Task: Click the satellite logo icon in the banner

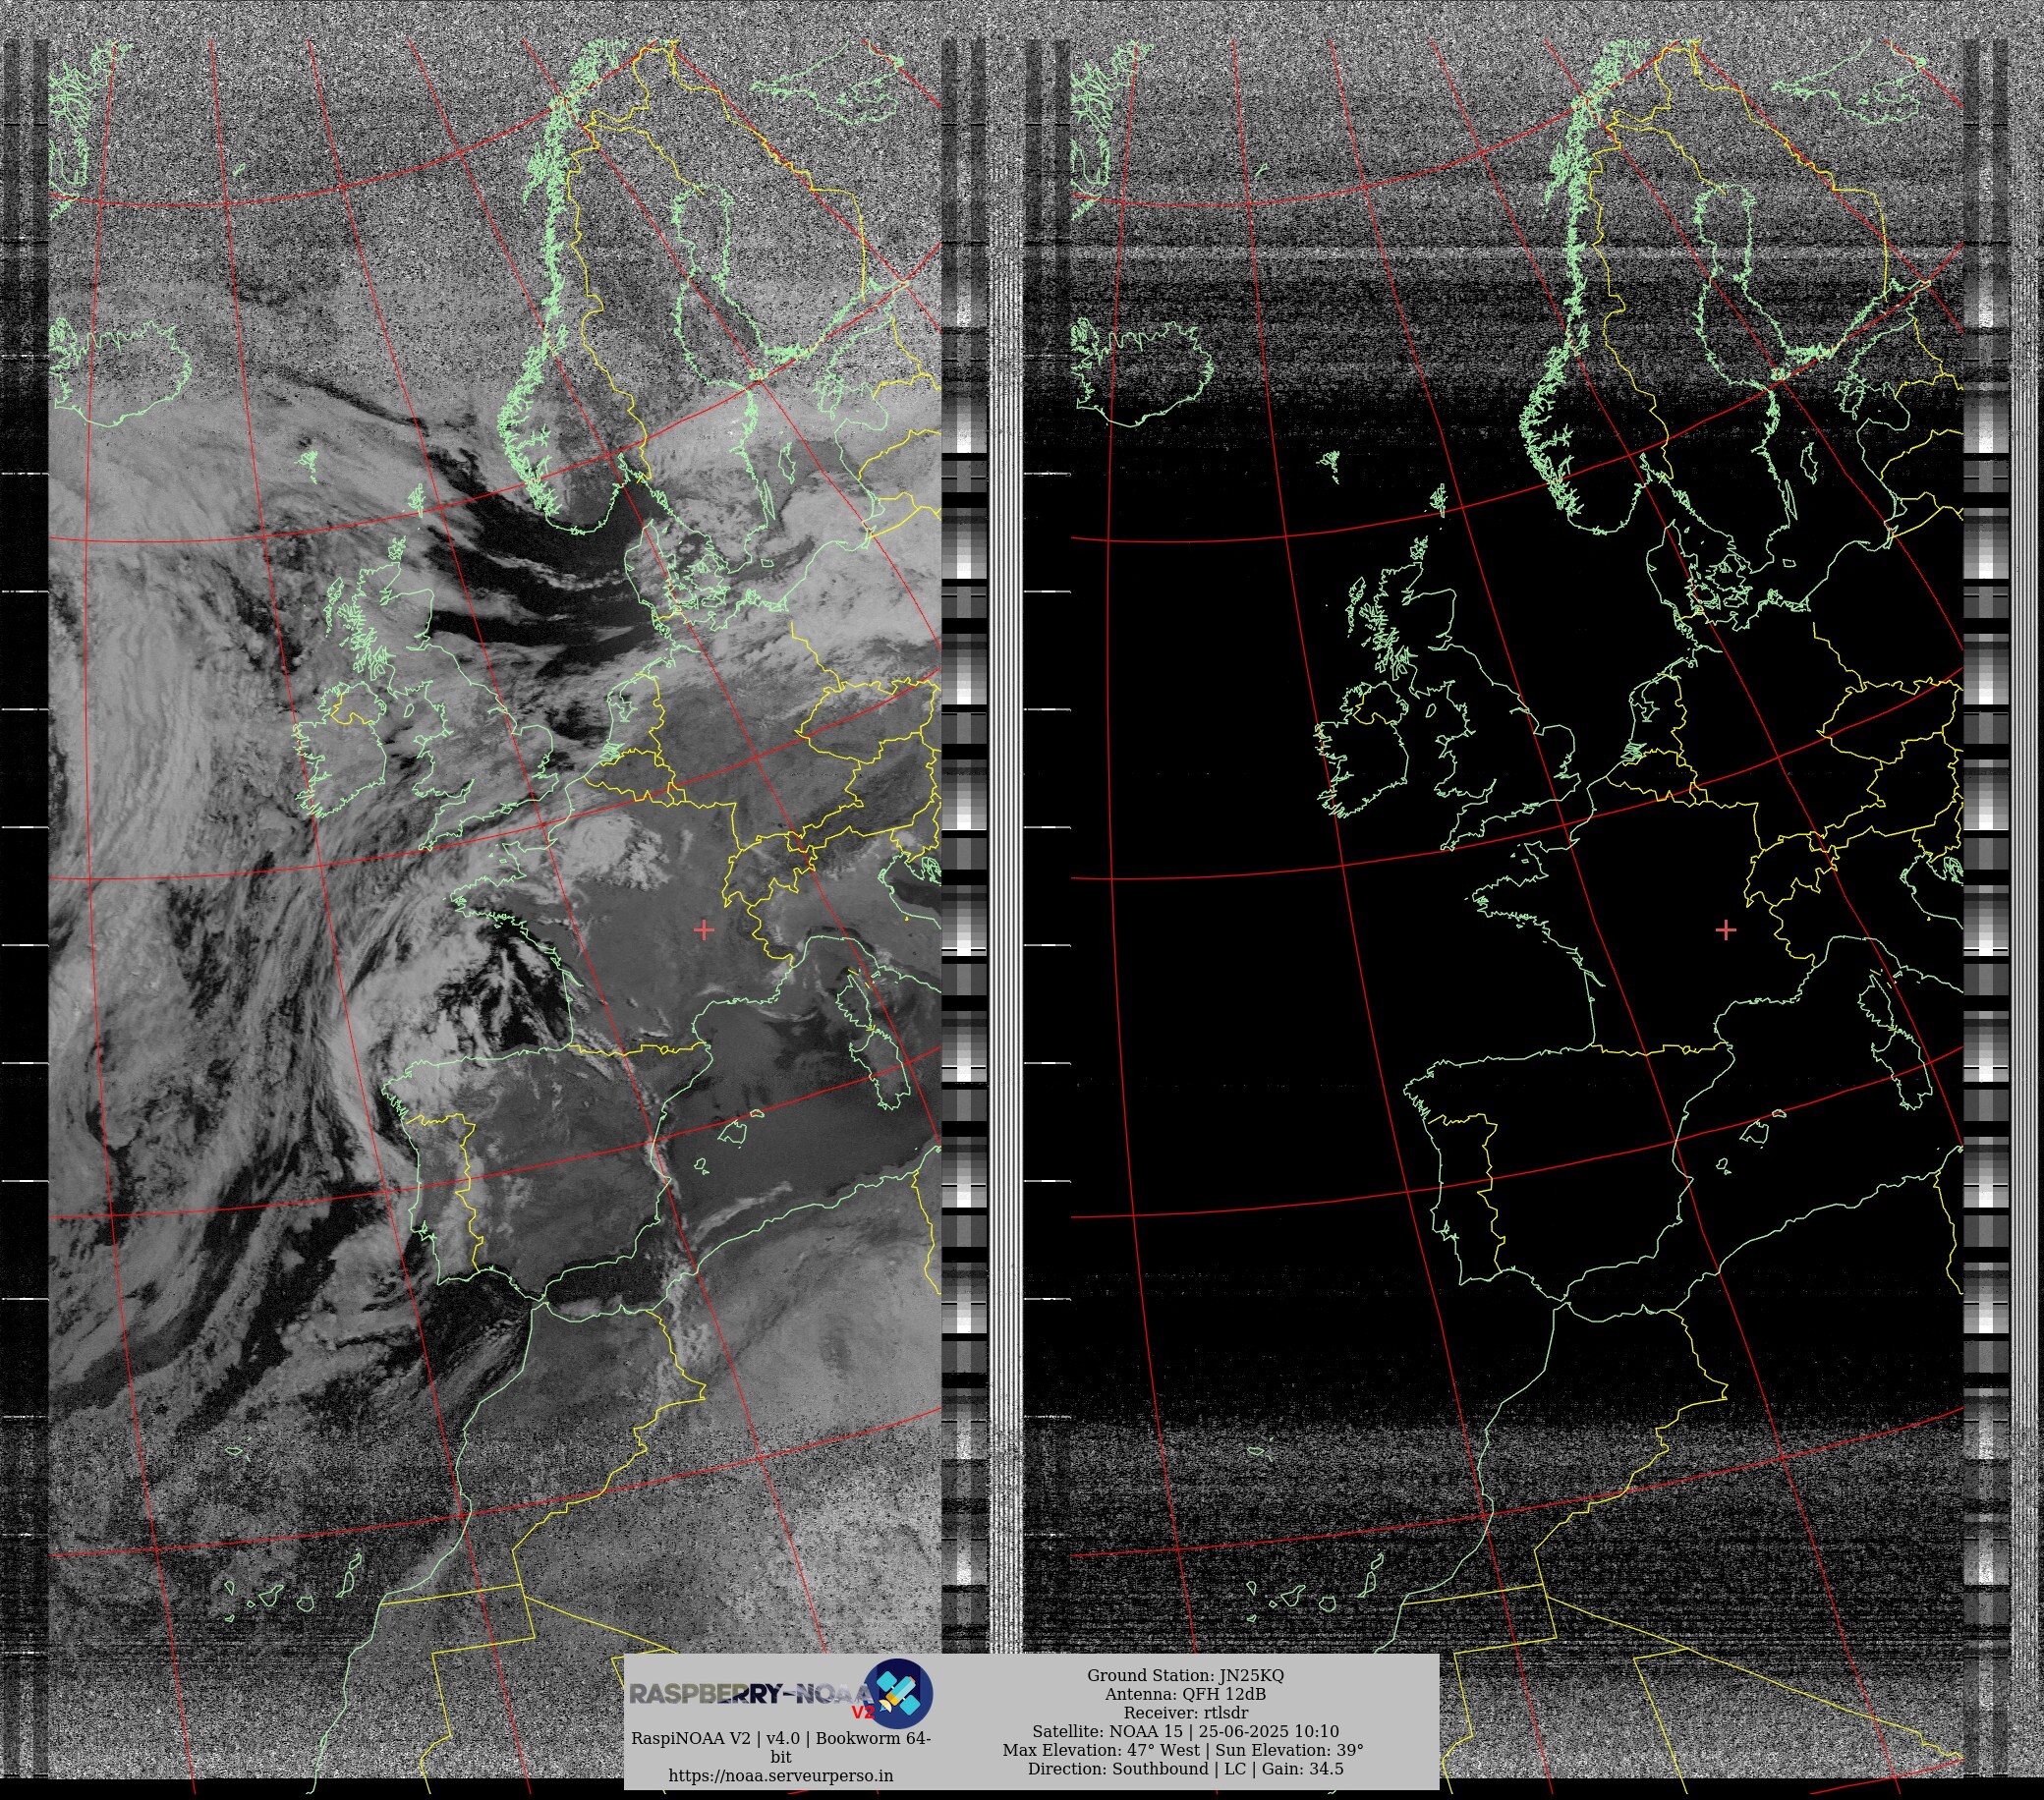Action: 898,1693
